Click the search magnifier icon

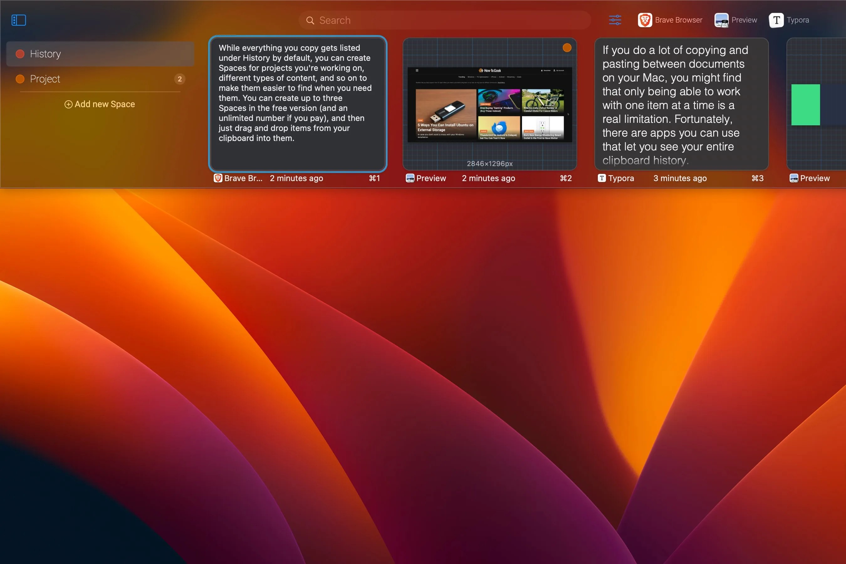pos(311,20)
